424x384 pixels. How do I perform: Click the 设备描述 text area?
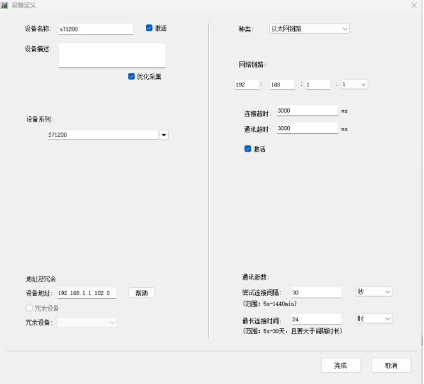[112, 55]
